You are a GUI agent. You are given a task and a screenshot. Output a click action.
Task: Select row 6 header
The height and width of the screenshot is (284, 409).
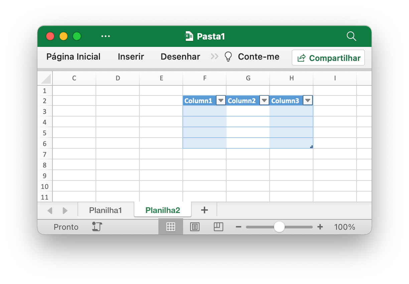45,143
